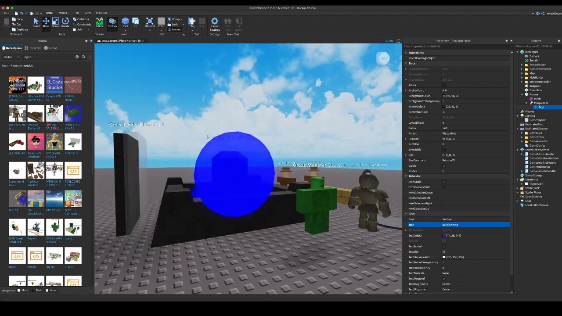562x316 pixels.
Task: Set toolbox background to White
Action: point(23,290)
